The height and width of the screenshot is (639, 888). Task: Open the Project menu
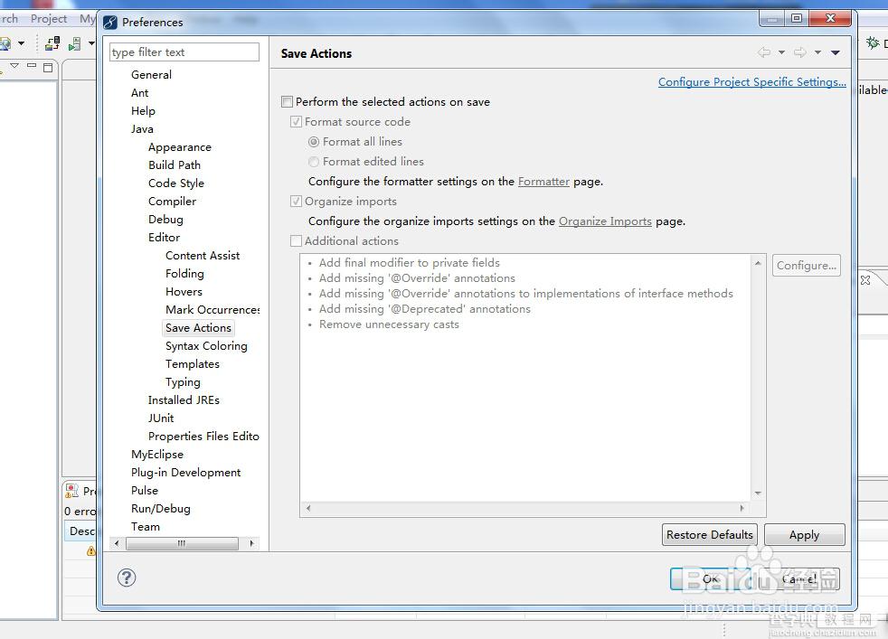pos(49,19)
